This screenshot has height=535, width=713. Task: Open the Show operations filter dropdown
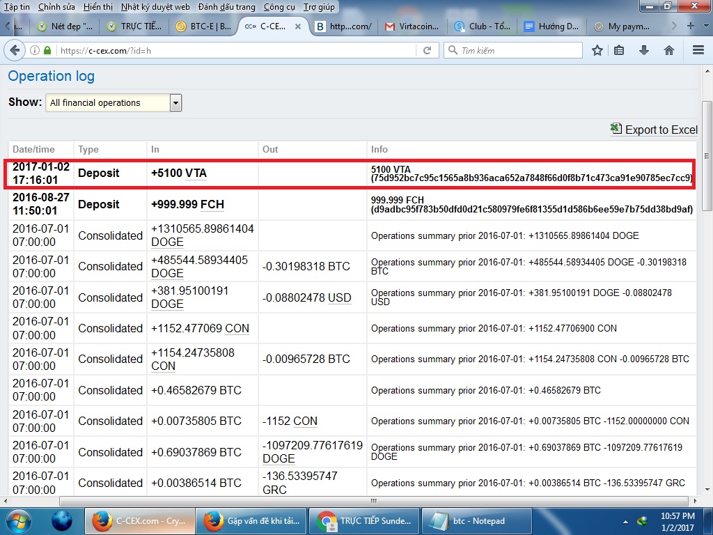[113, 103]
